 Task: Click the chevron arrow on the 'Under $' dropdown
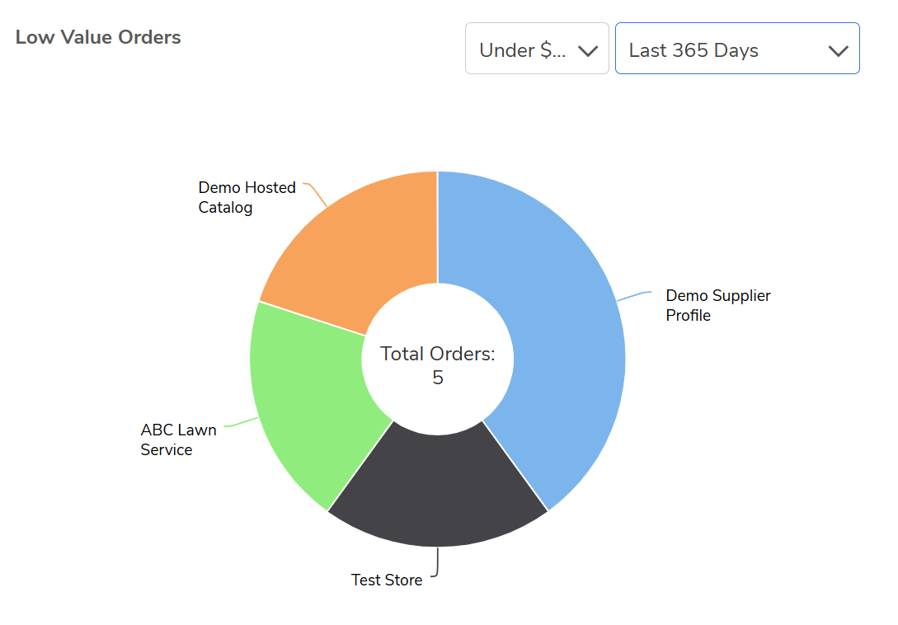tap(588, 51)
